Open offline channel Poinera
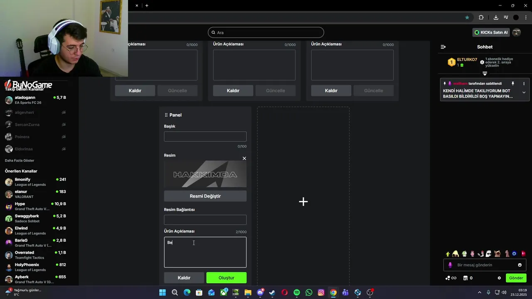The width and height of the screenshot is (532, 299). pos(35,137)
